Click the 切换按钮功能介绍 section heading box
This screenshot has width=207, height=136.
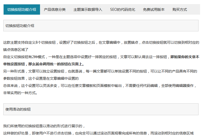[101, 26]
